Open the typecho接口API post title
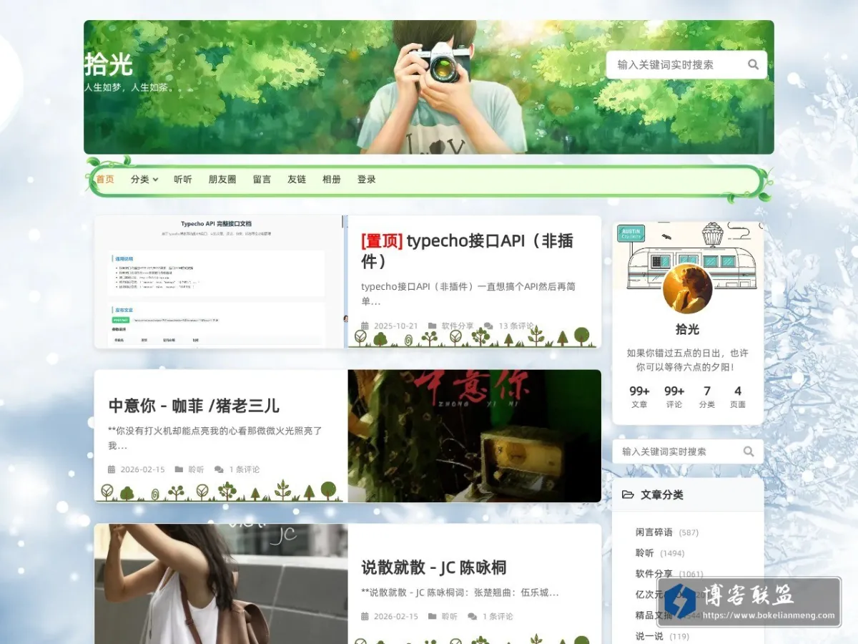The image size is (858, 644). (x=468, y=251)
